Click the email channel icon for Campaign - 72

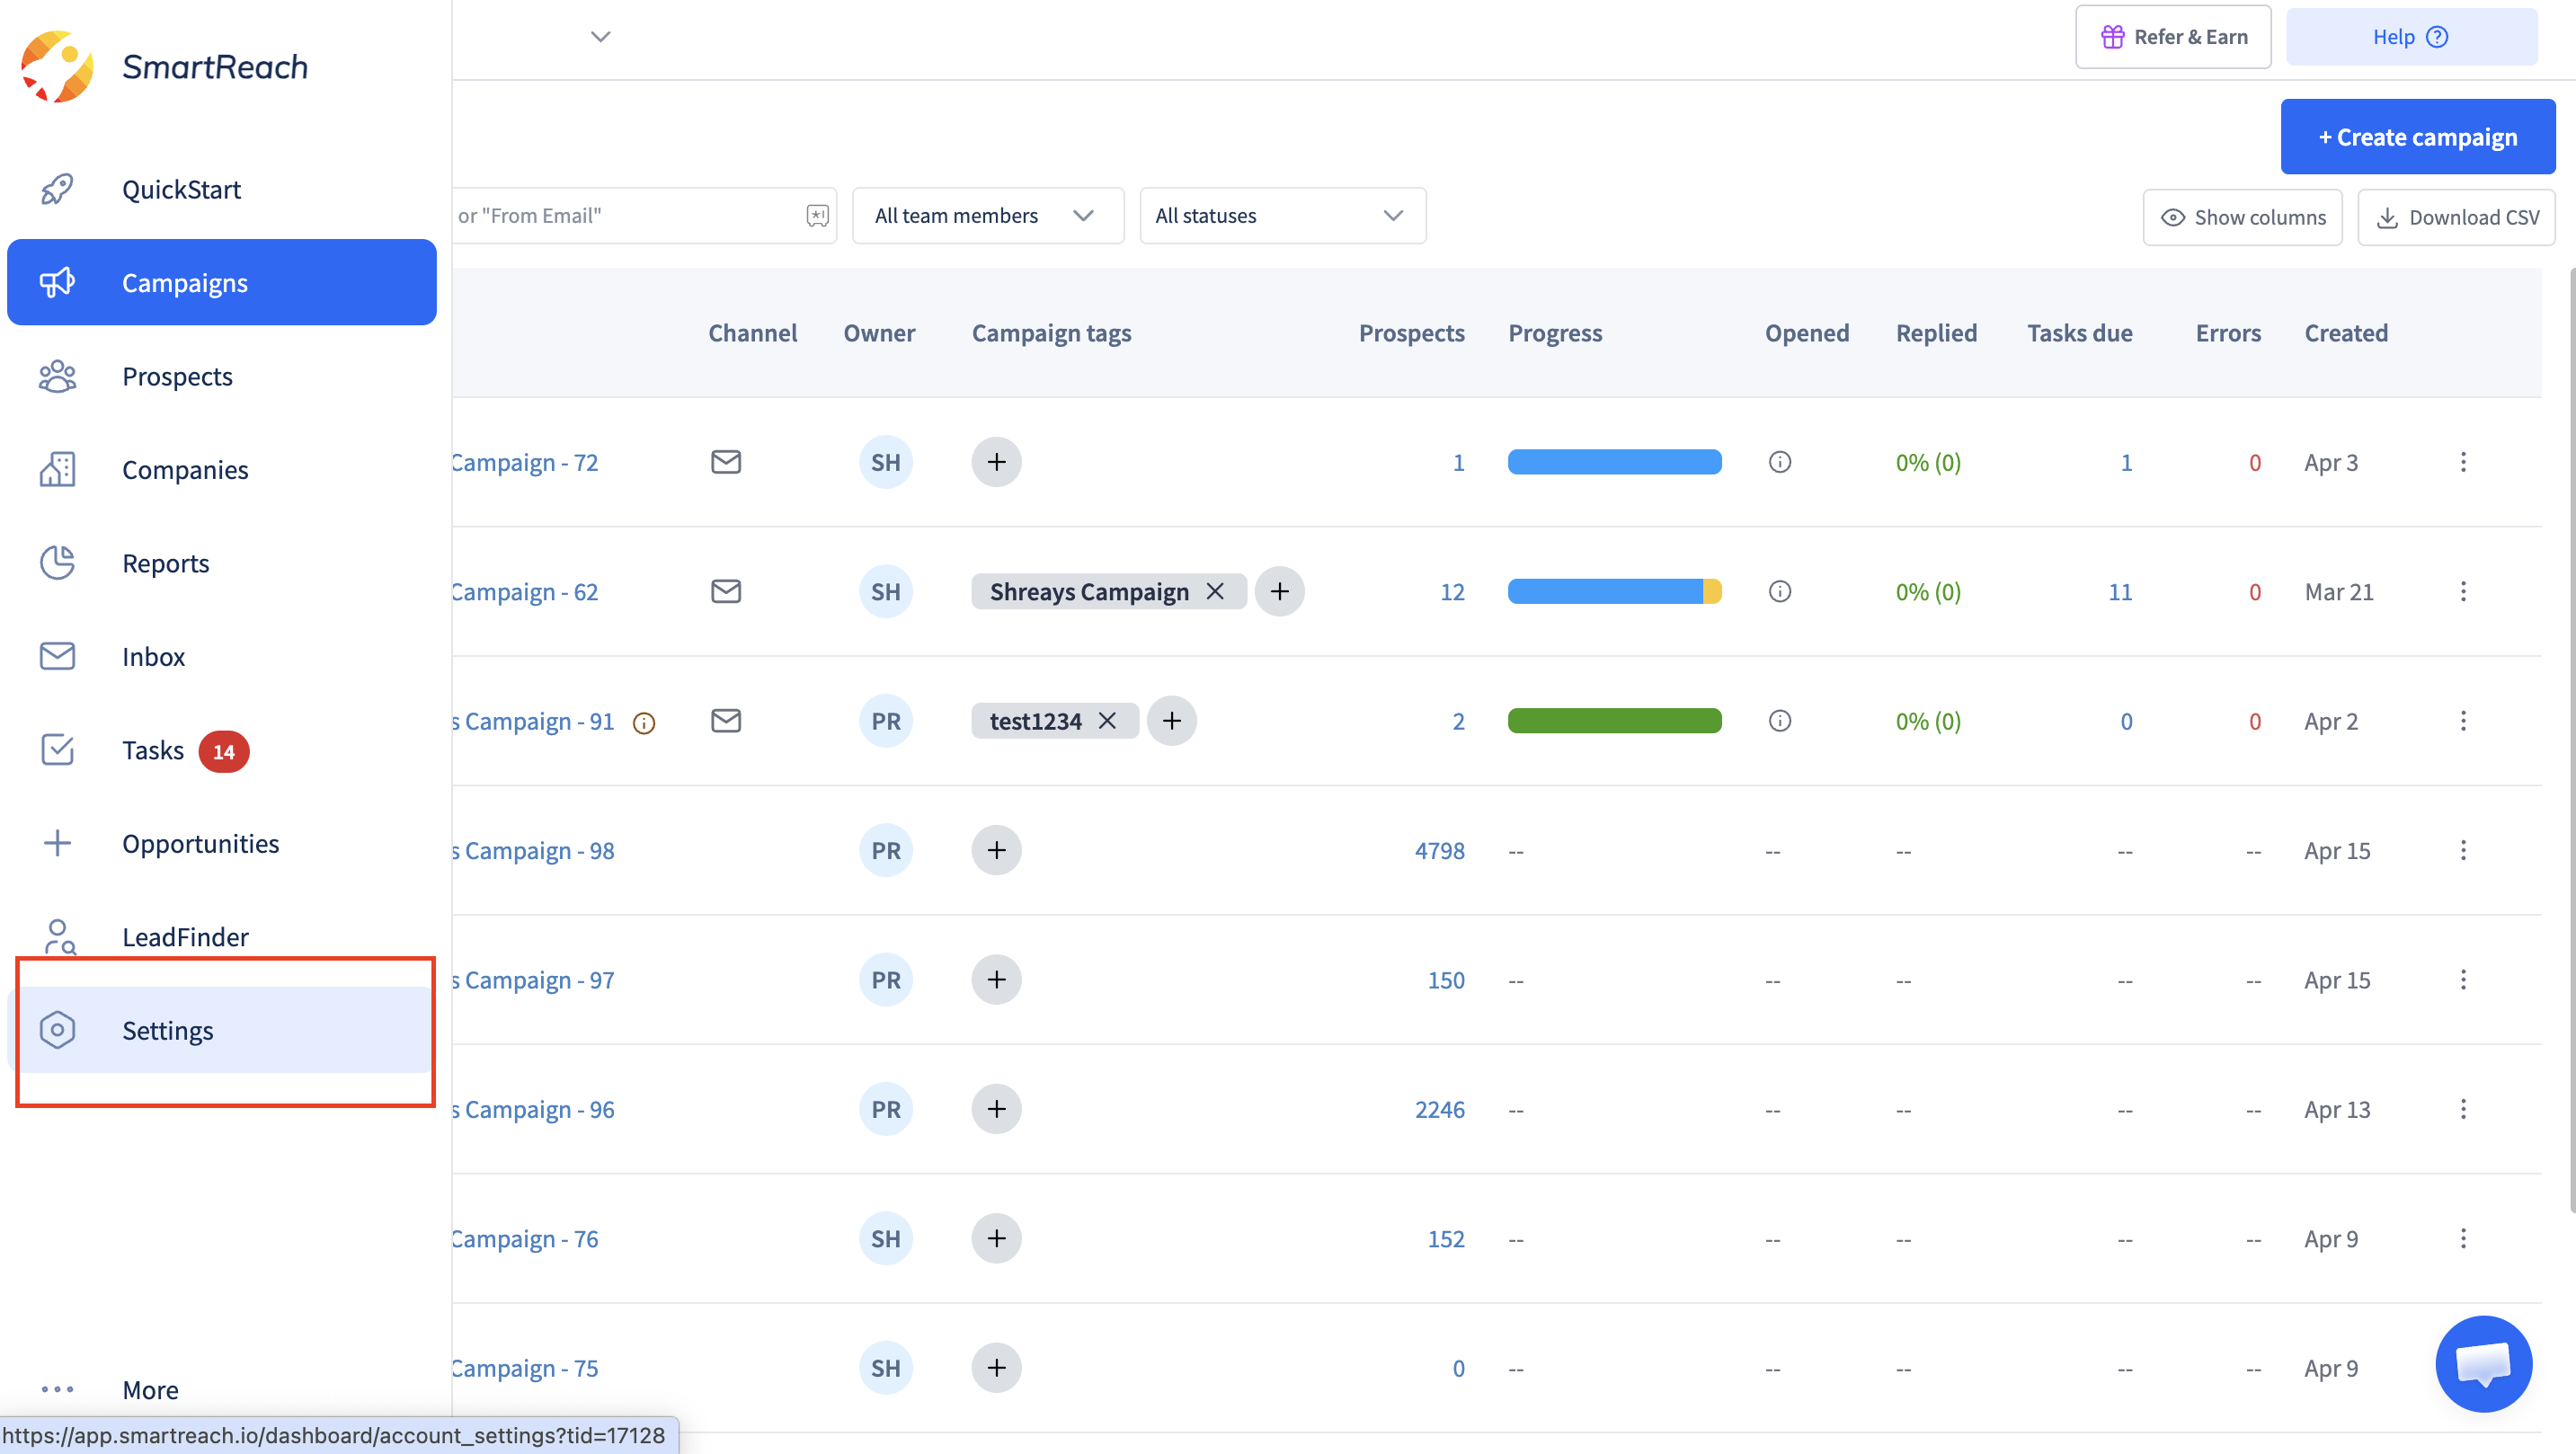pyautogui.click(x=726, y=462)
